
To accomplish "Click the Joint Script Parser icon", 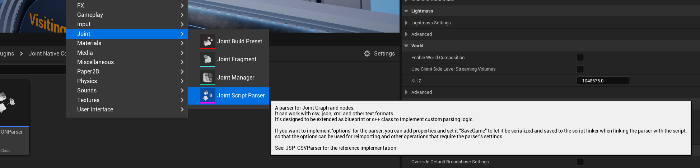I will pyautogui.click(x=207, y=95).
